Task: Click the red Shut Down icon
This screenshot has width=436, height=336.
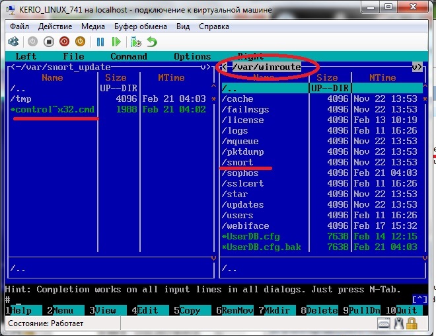Action: click(x=65, y=42)
